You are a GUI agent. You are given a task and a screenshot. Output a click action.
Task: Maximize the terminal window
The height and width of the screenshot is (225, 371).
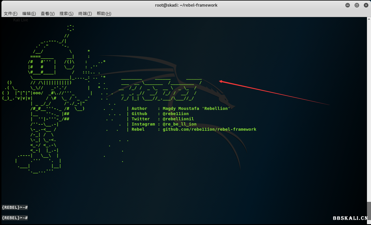click(357, 5)
